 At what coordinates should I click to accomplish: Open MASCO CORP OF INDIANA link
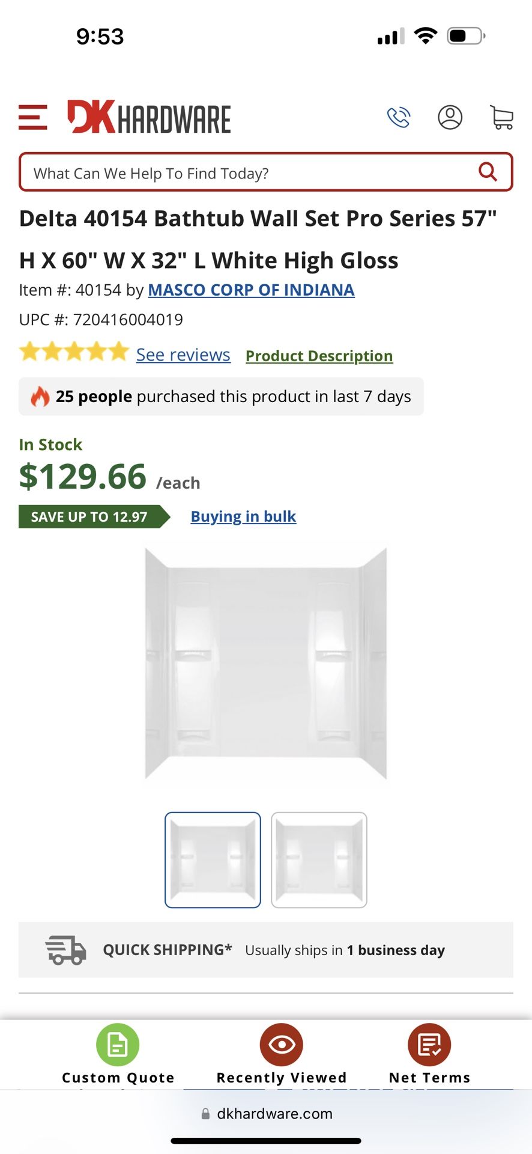[251, 290]
